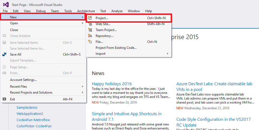
Task: Select Team Project... submenu entry
Action: pos(129,30)
